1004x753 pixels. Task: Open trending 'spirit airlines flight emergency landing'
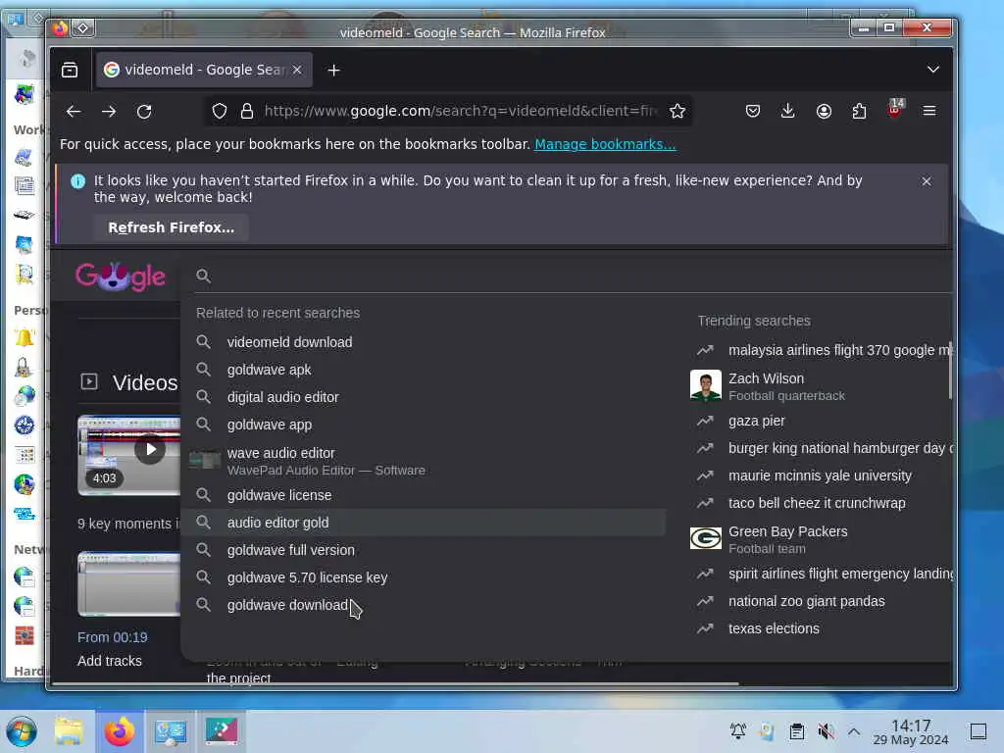(x=823, y=574)
